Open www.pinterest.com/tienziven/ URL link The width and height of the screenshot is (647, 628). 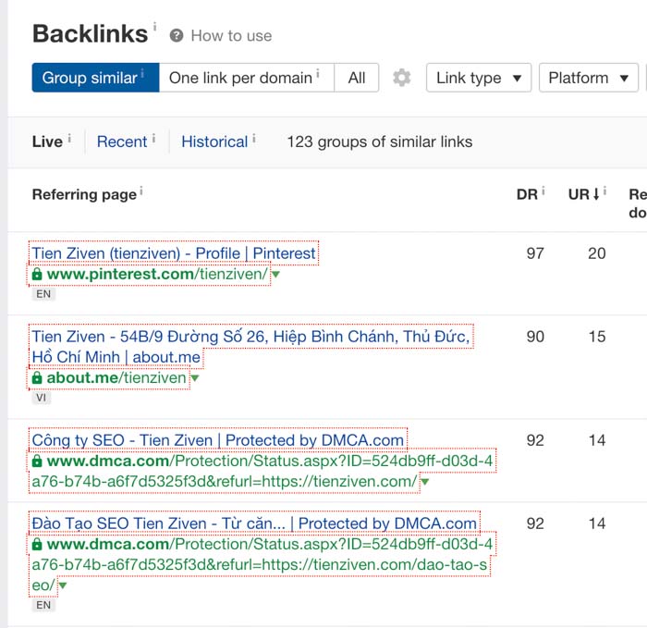pyautogui.click(x=157, y=274)
